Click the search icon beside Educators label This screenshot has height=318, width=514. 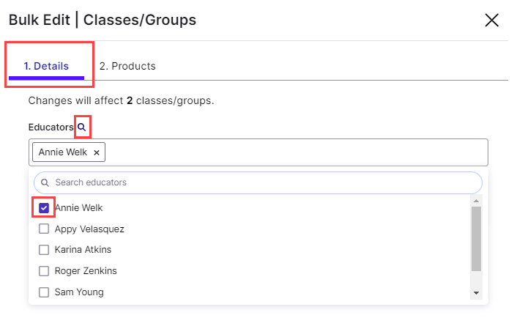(82, 127)
